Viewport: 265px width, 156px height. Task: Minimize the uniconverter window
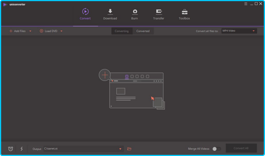click(x=252, y=4)
